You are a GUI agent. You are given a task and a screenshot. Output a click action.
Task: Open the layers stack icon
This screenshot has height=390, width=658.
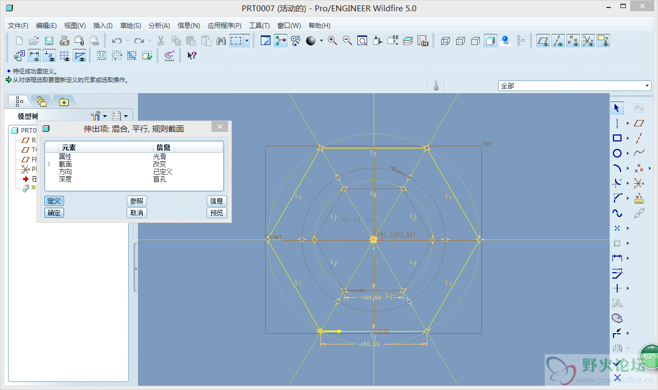point(408,41)
